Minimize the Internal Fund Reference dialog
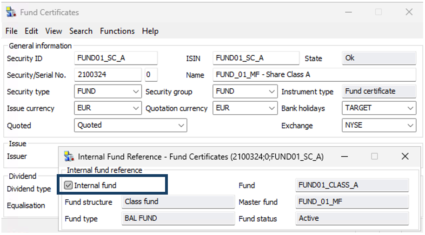This screenshot has height=235, width=425. tap(345, 157)
